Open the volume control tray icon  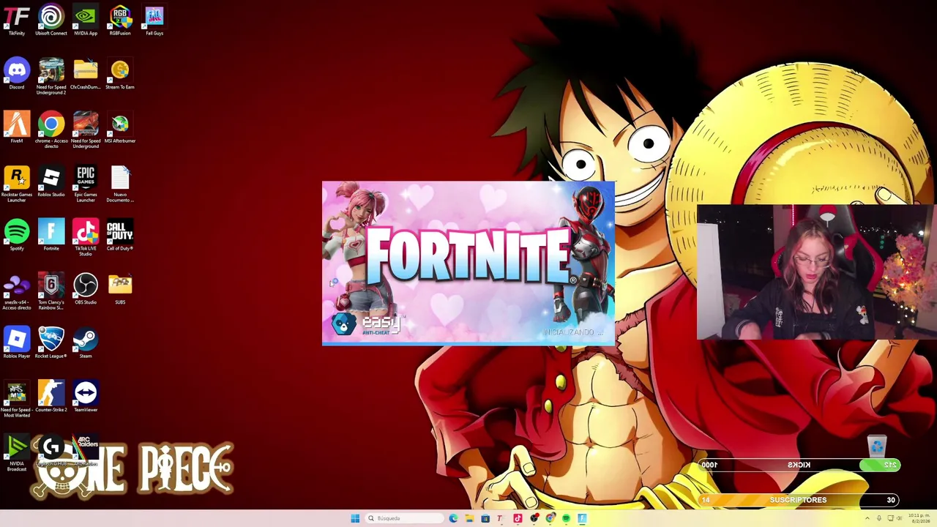click(899, 518)
